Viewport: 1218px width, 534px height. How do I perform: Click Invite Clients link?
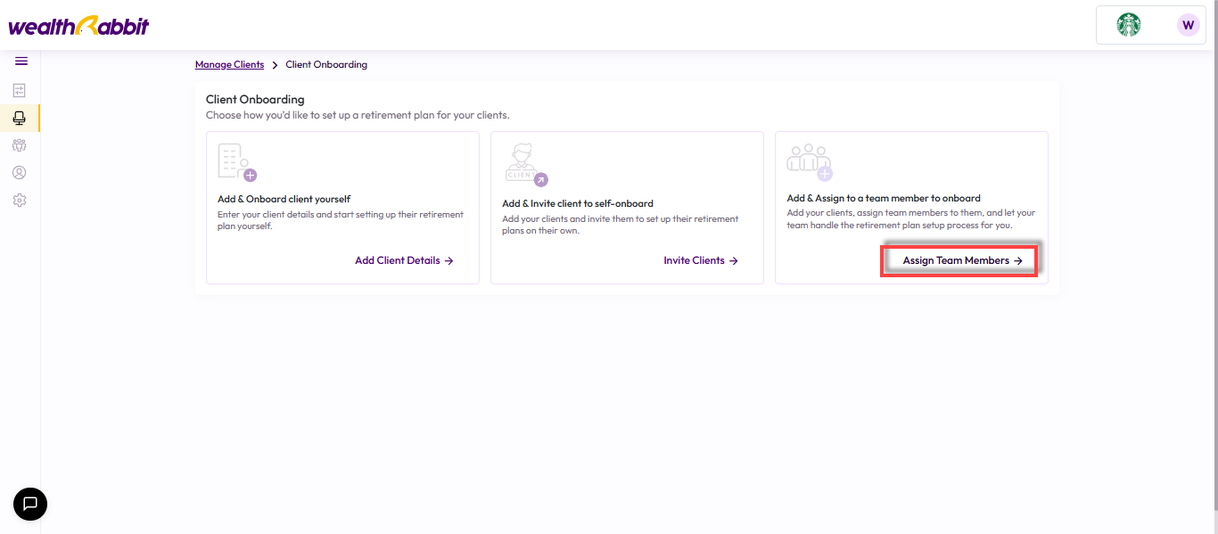coord(701,260)
